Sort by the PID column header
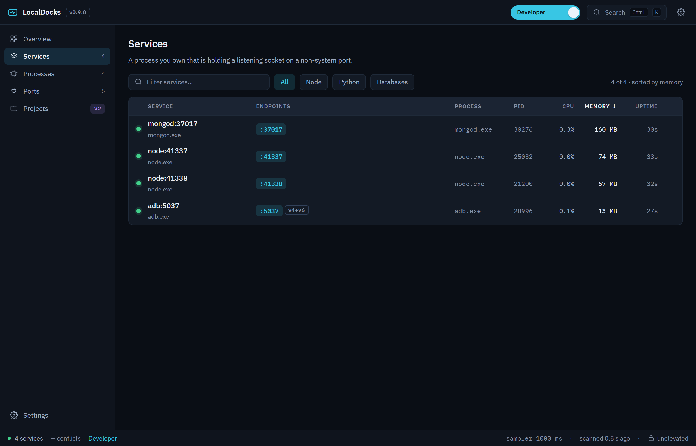Screen dimensions: 696x446 click(x=519, y=106)
